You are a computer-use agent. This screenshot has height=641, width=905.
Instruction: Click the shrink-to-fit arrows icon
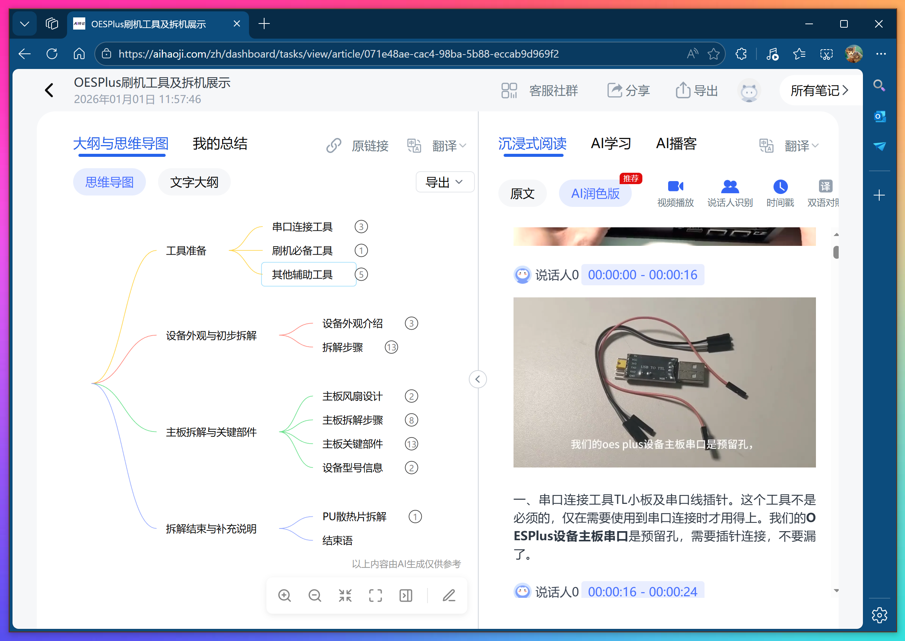pyautogui.click(x=345, y=595)
